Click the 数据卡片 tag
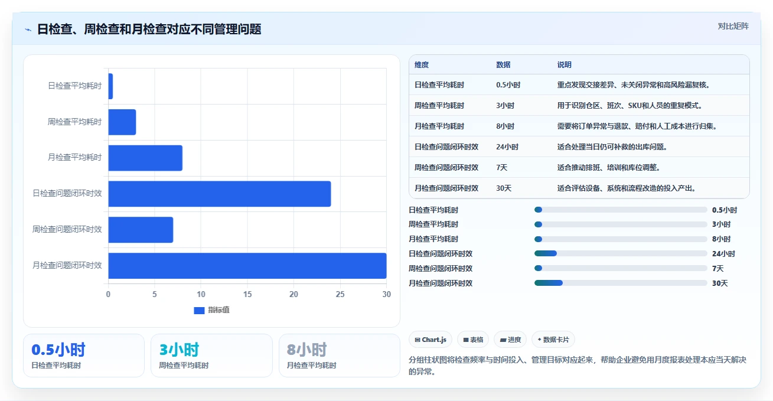This screenshot has height=401, width=773. 553,340
